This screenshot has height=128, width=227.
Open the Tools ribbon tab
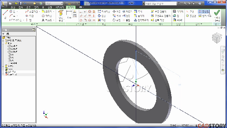pyautogui.click(x=28, y=7)
